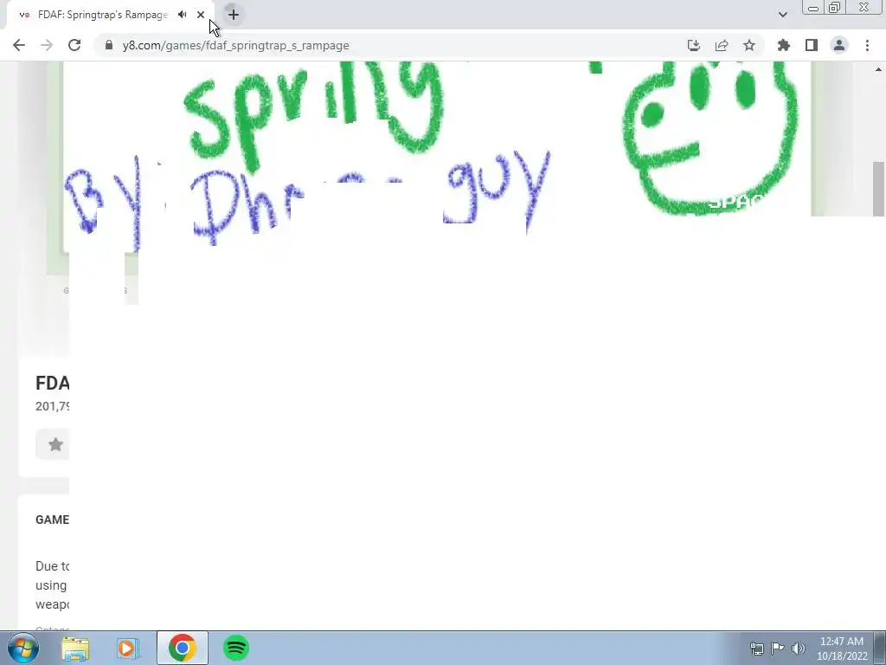Image resolution: width=886 pixels, height=665 pixels.
Task: Open the Action Center flag icon
Action: (x=778, y=649)
